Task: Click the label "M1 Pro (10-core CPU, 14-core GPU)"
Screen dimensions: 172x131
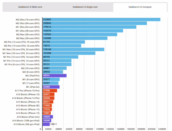Action: (21, 61)
